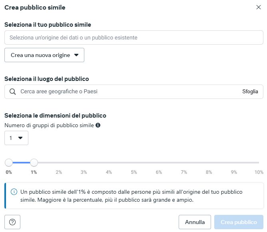Click the Seleziona un'origine dei dati field

point(133,38)
